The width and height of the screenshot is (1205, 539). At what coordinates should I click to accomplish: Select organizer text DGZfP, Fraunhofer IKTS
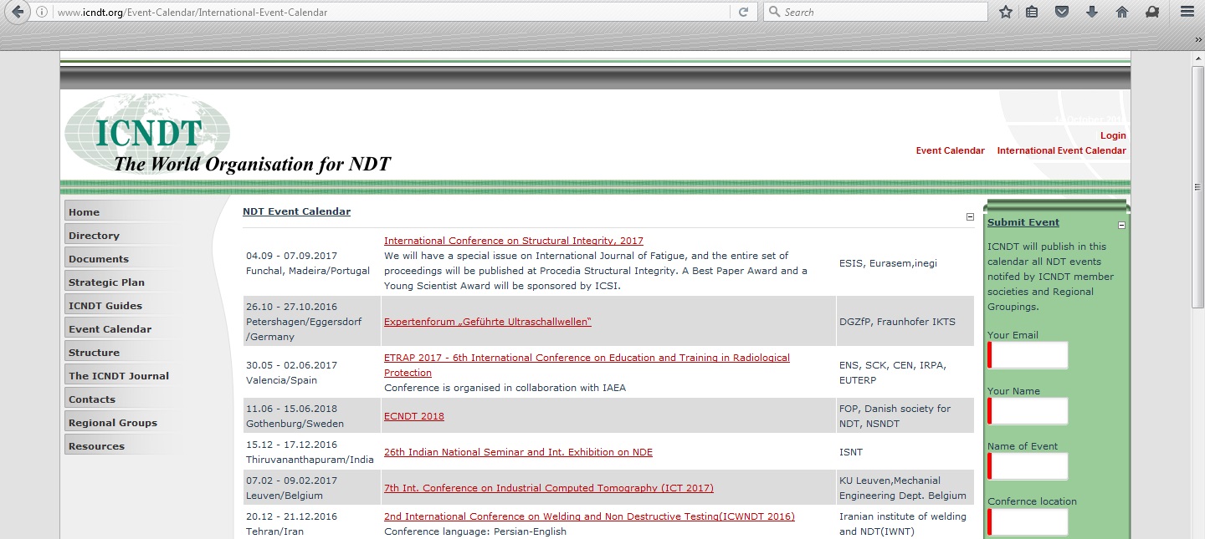tap(897, 322)
